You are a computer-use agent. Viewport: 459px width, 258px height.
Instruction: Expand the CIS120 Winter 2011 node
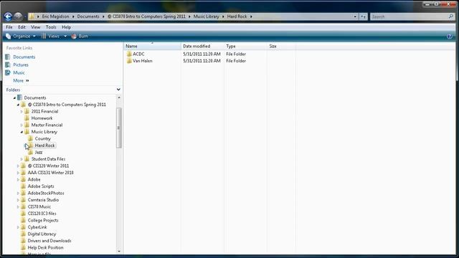tap(18, 166)
